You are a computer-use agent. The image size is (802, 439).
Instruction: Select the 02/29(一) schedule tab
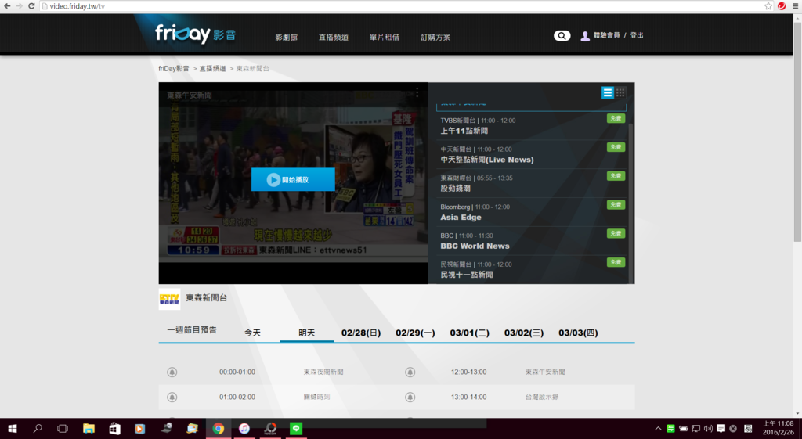(415, 333)
